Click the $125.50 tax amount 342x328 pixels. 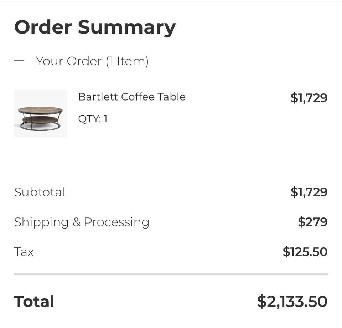tap(305, 252)
